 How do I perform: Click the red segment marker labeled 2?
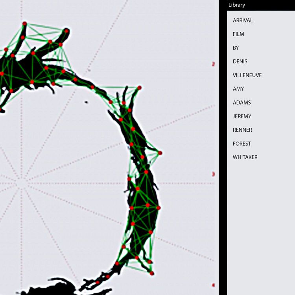[x=213, y=64]
